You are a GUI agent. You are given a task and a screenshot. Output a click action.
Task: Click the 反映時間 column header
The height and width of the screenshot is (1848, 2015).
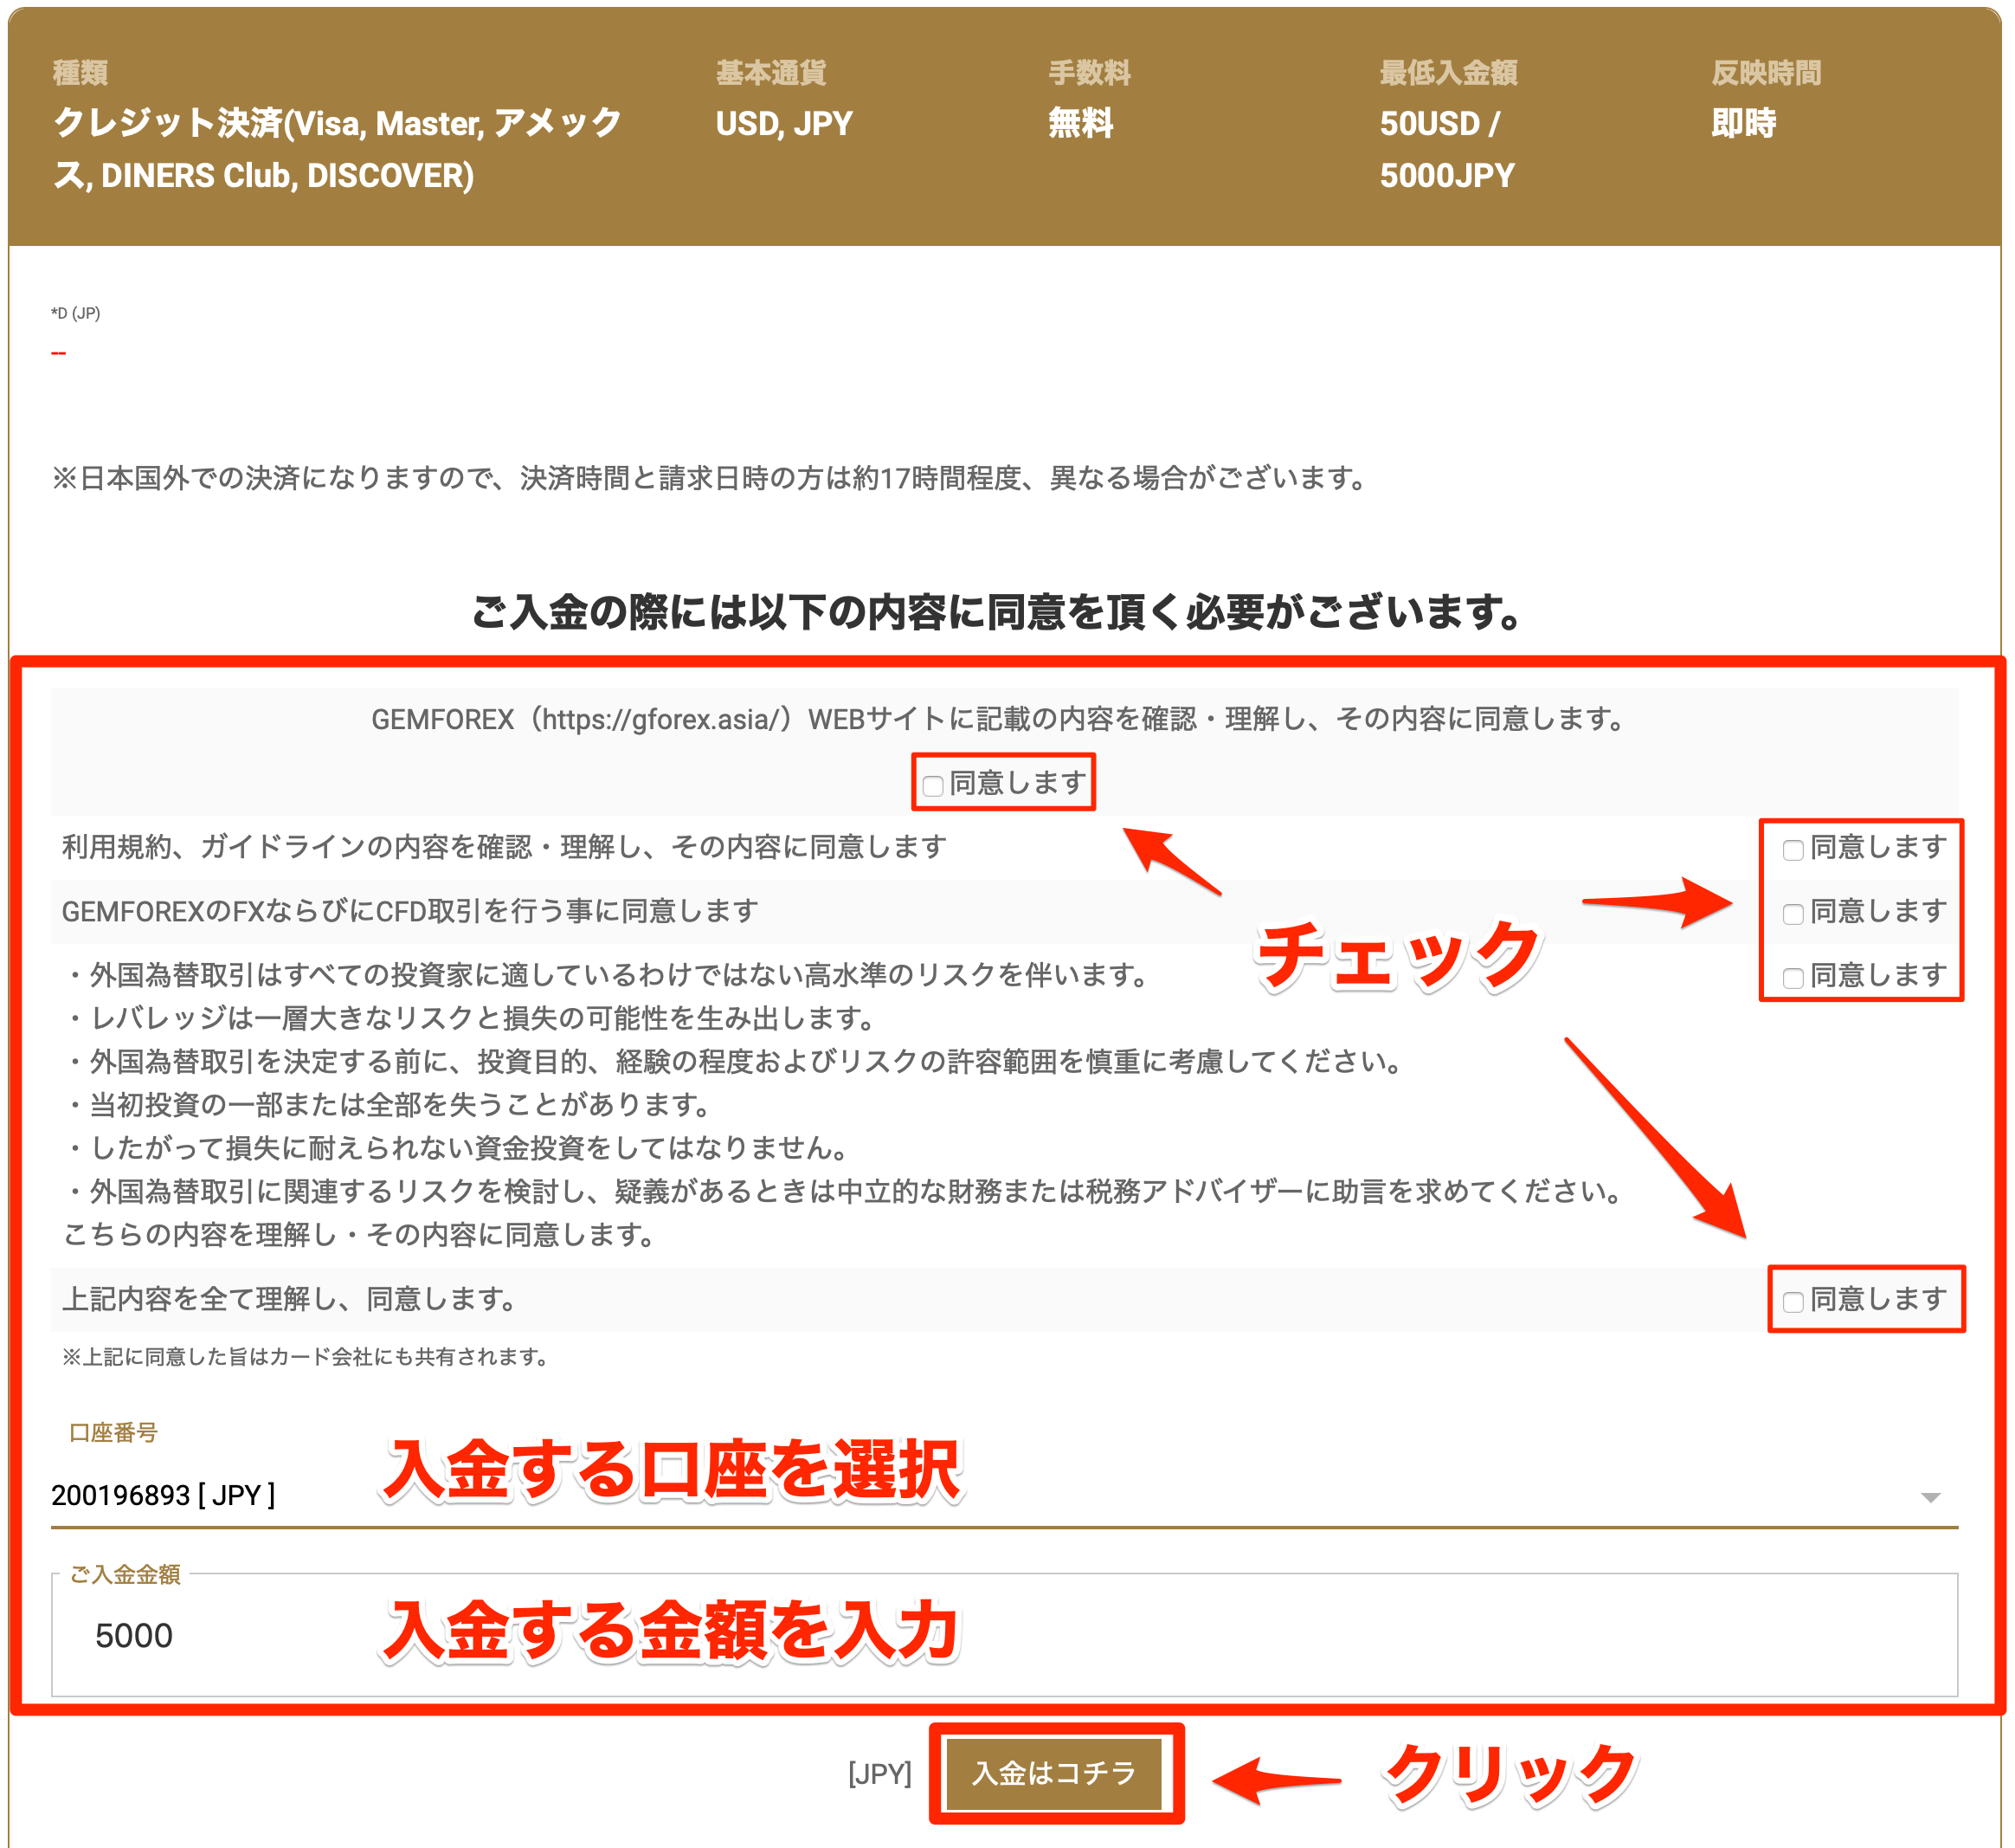pyautogui.click(x=1766, y=73)
